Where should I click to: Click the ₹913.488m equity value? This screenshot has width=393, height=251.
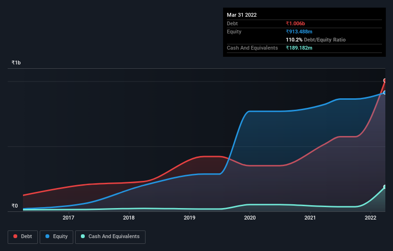coord(299,31)
